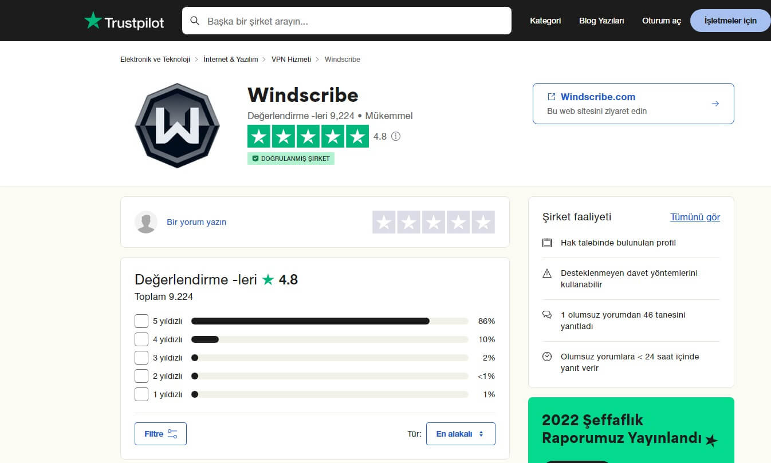The image size is (771, 463).
Task: Click the chat bubbles replies icon
Action: pyautogui.click(x=547, y=315)
